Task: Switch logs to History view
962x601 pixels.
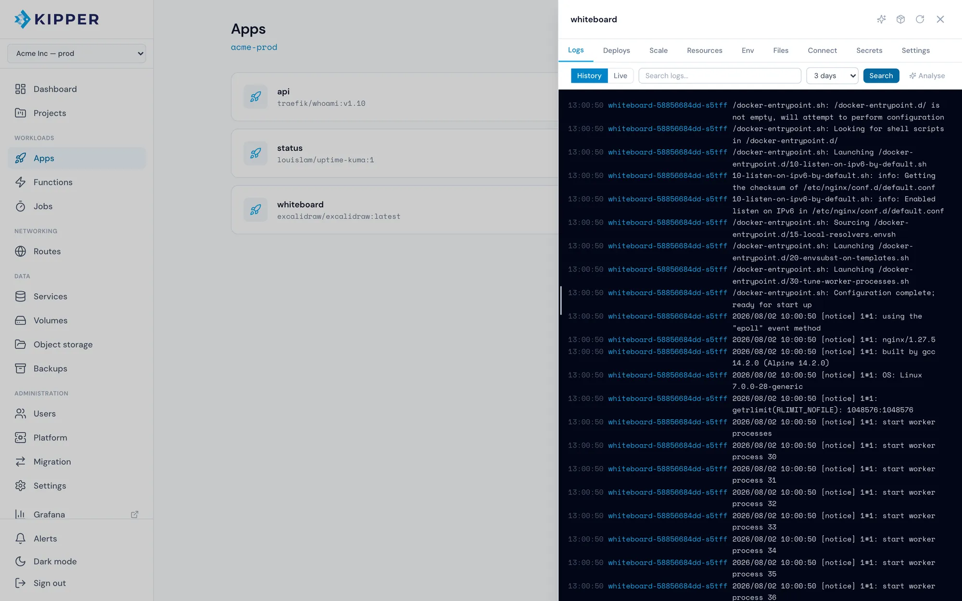Action: pos(589,75)
